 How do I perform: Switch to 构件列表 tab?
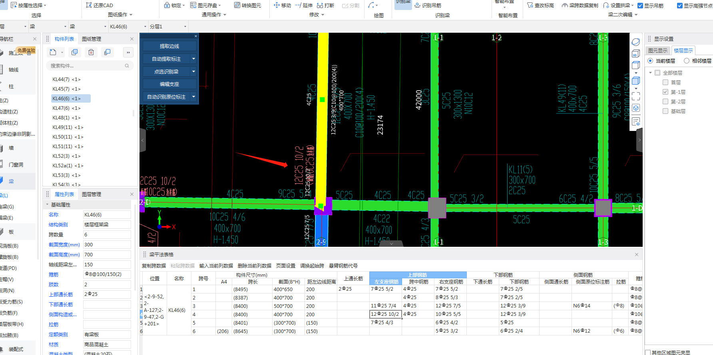(x=64, y=39)
